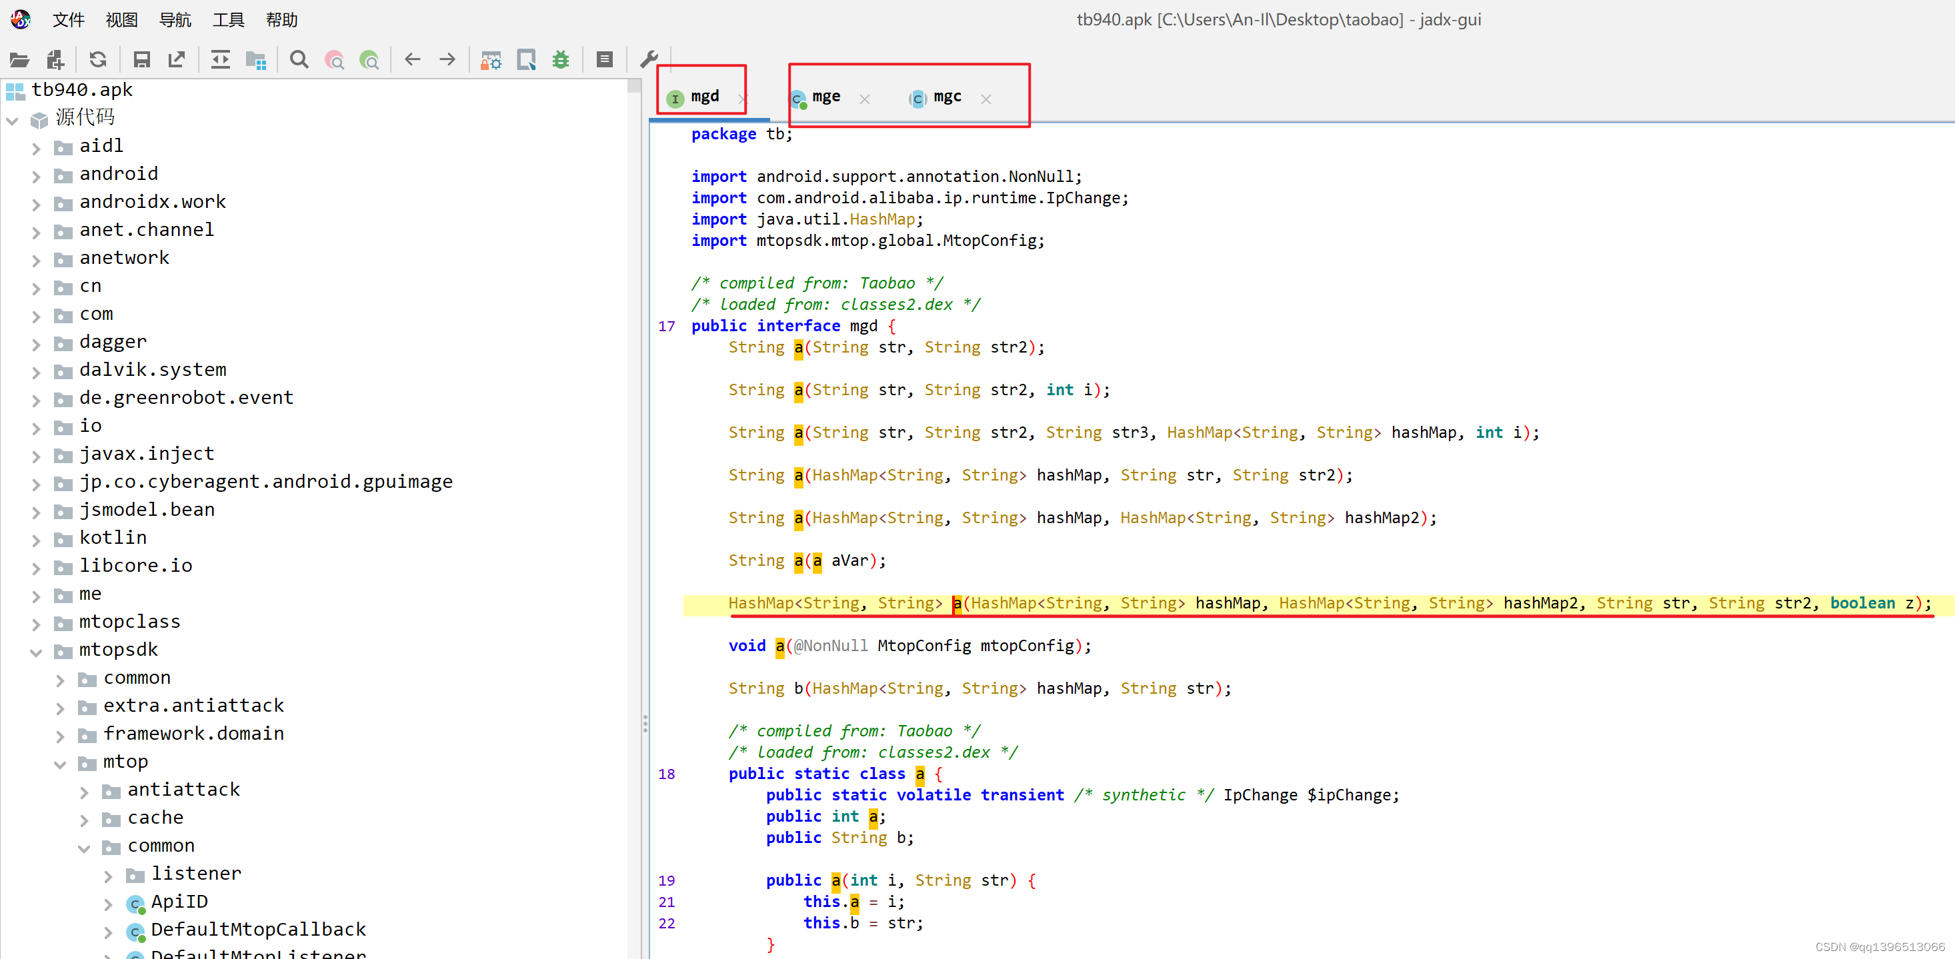Switch to the mge tab

tap(825, 97)
